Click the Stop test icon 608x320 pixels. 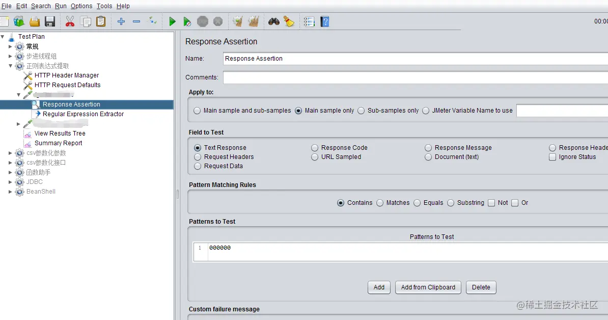click(x=202, y=22)
